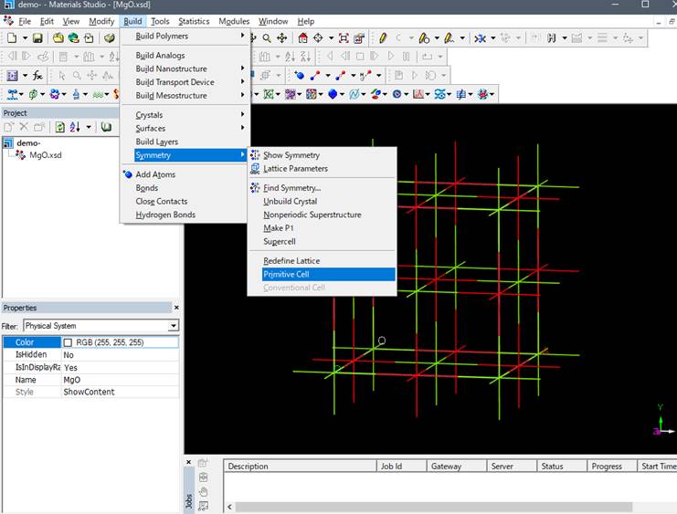Click the Gateway column header

click(457, 467)
